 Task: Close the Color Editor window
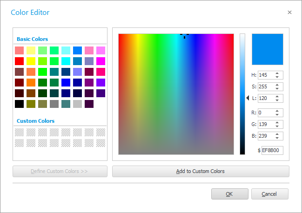pyautogui.click(x=289, y=13)
